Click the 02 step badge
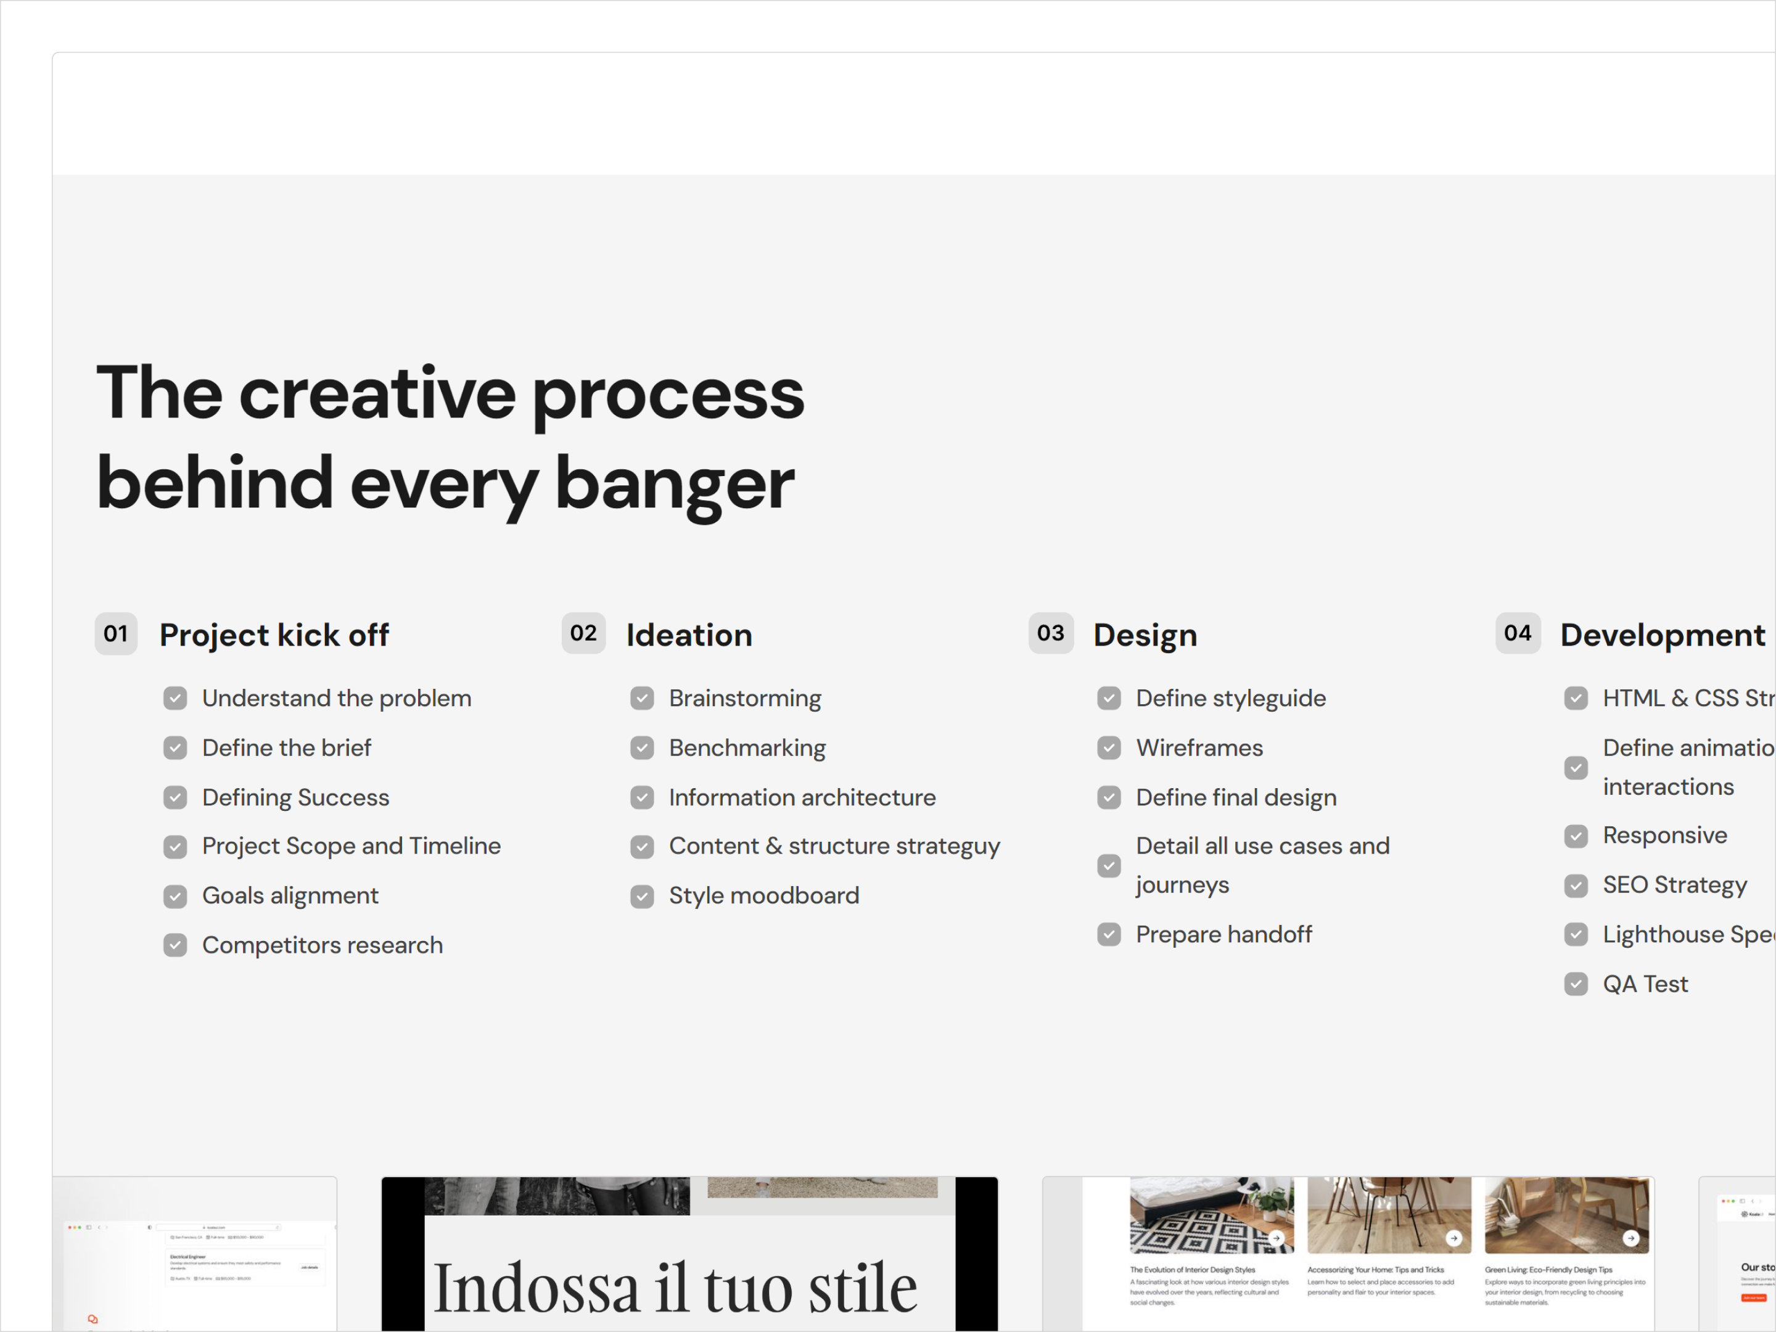The width and height of the screenshot is (1776, 1332). point(584,633)
